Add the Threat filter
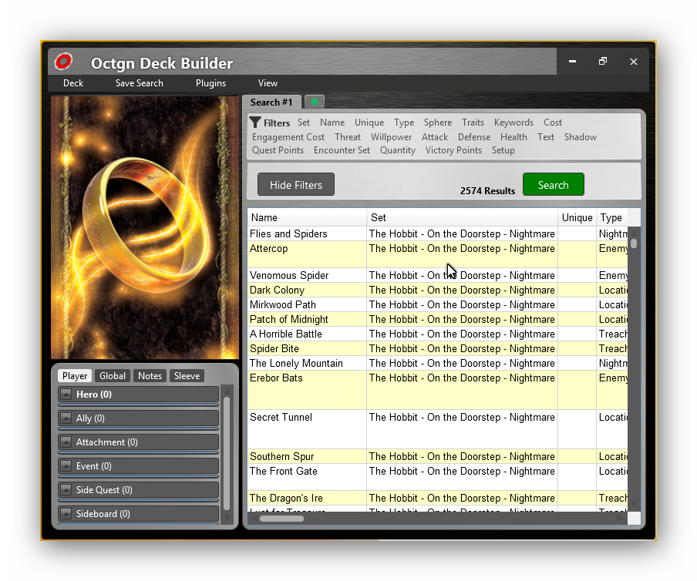Image resolution: width=697 pixels, height=581 pixels. [348, 137]
